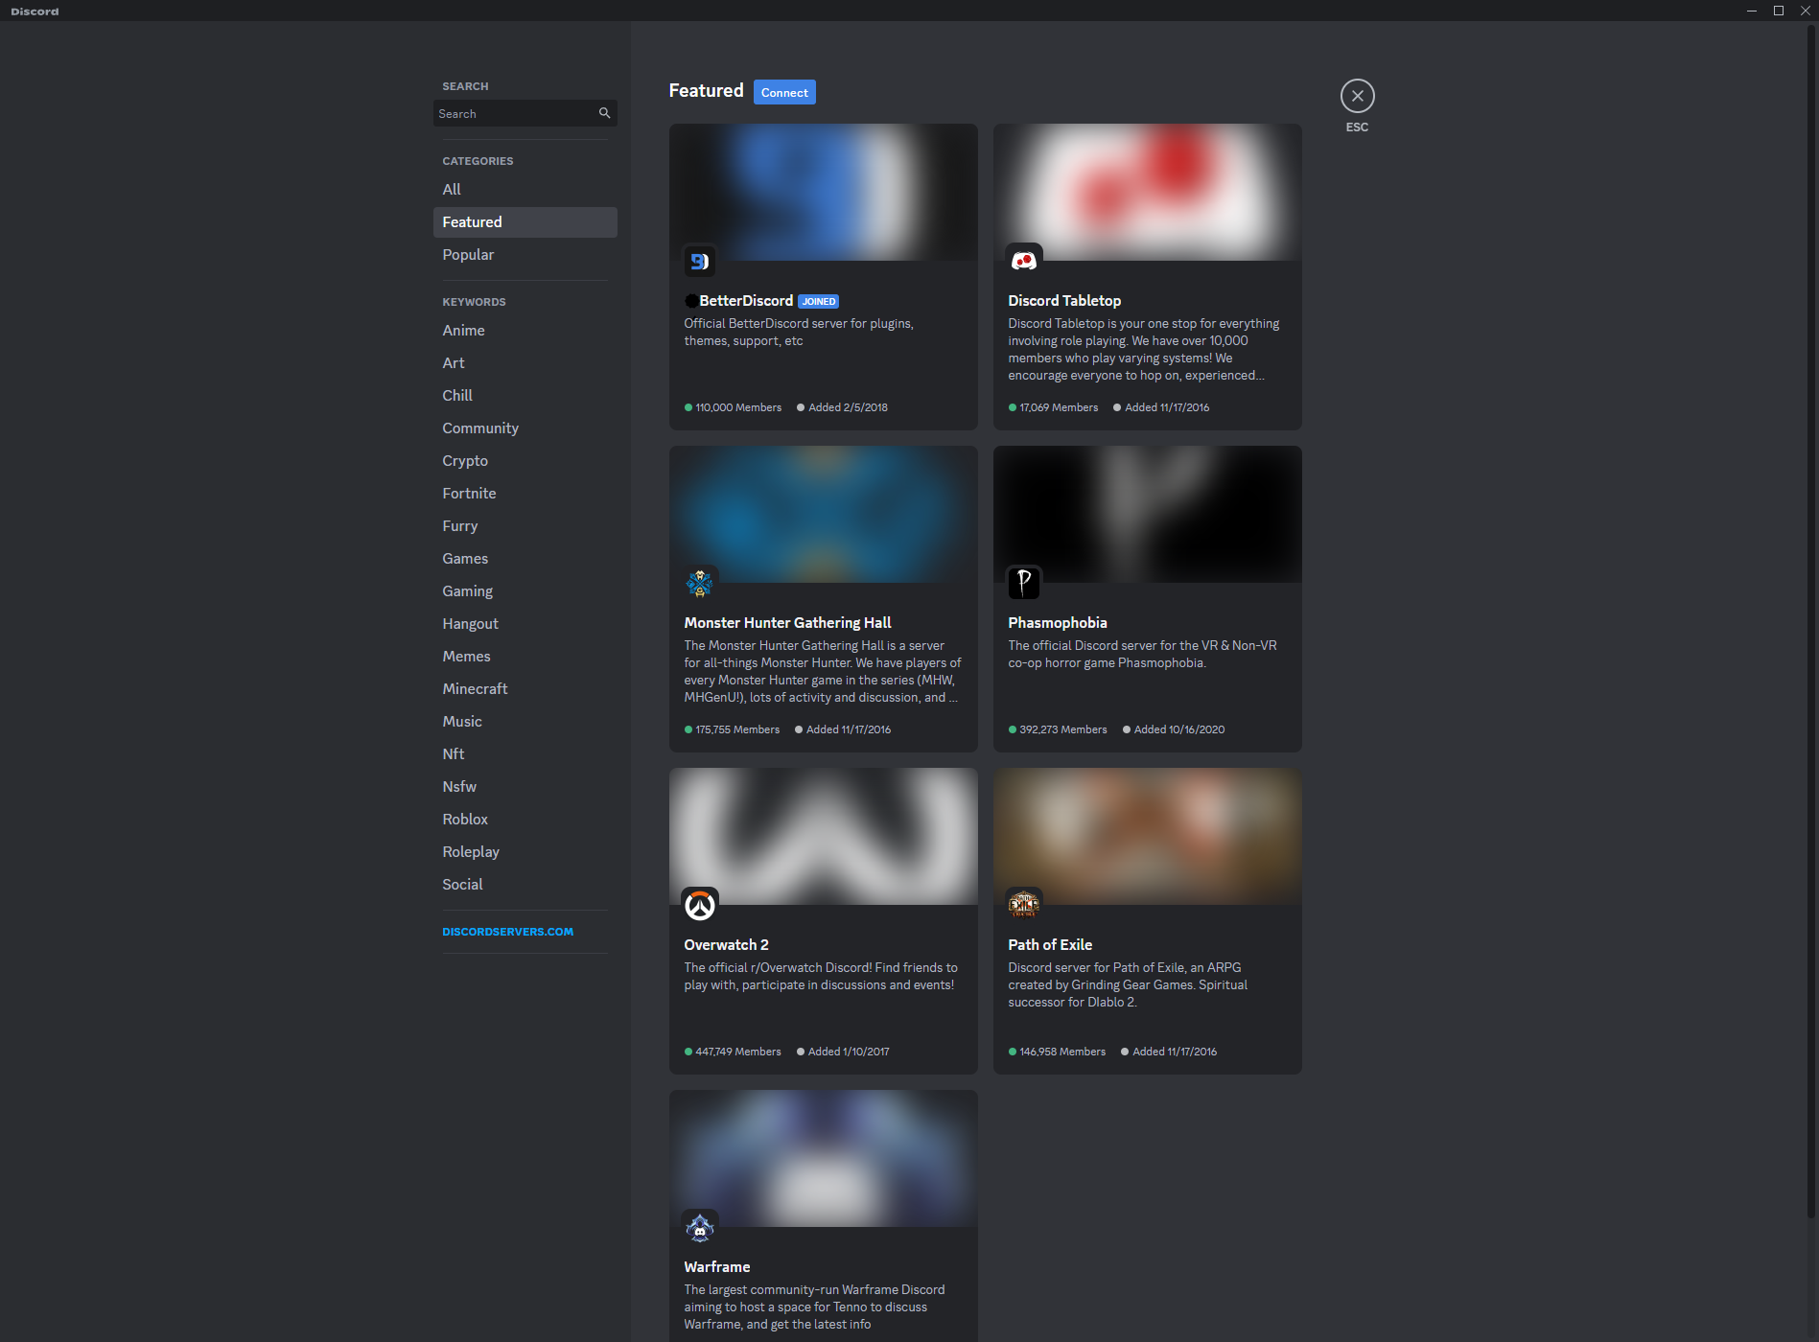Choose the Crypto keyword
Image resolution: width=1819 pixels, height=1342 pixels.
pos(525,461)
